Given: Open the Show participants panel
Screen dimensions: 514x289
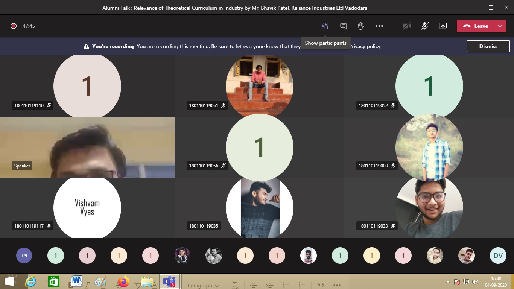Looking at the screenshot, I should (x=325, y=26).
